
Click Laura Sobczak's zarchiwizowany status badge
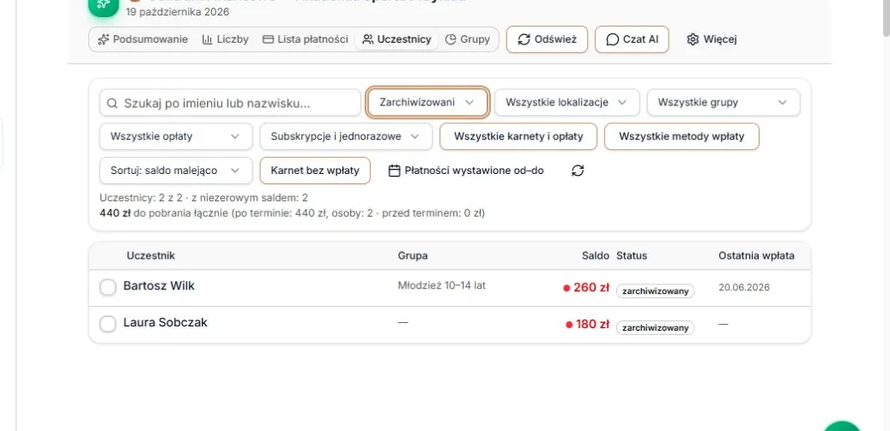pyautogui.click(x=656, y=328)
